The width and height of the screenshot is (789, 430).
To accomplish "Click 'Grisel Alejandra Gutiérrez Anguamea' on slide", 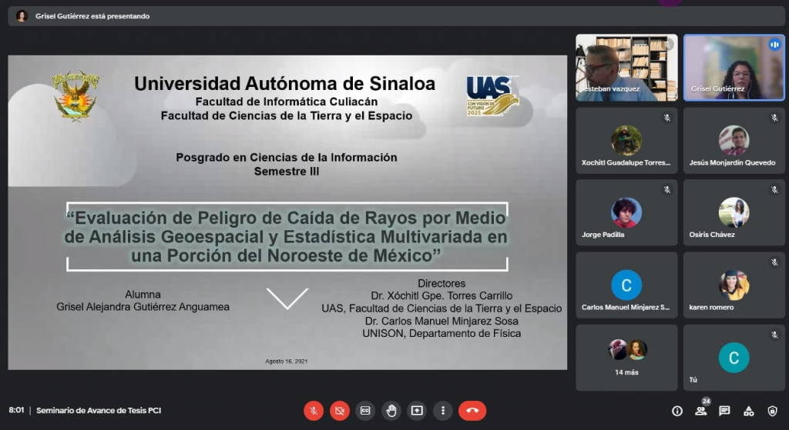I will (143, 307).
